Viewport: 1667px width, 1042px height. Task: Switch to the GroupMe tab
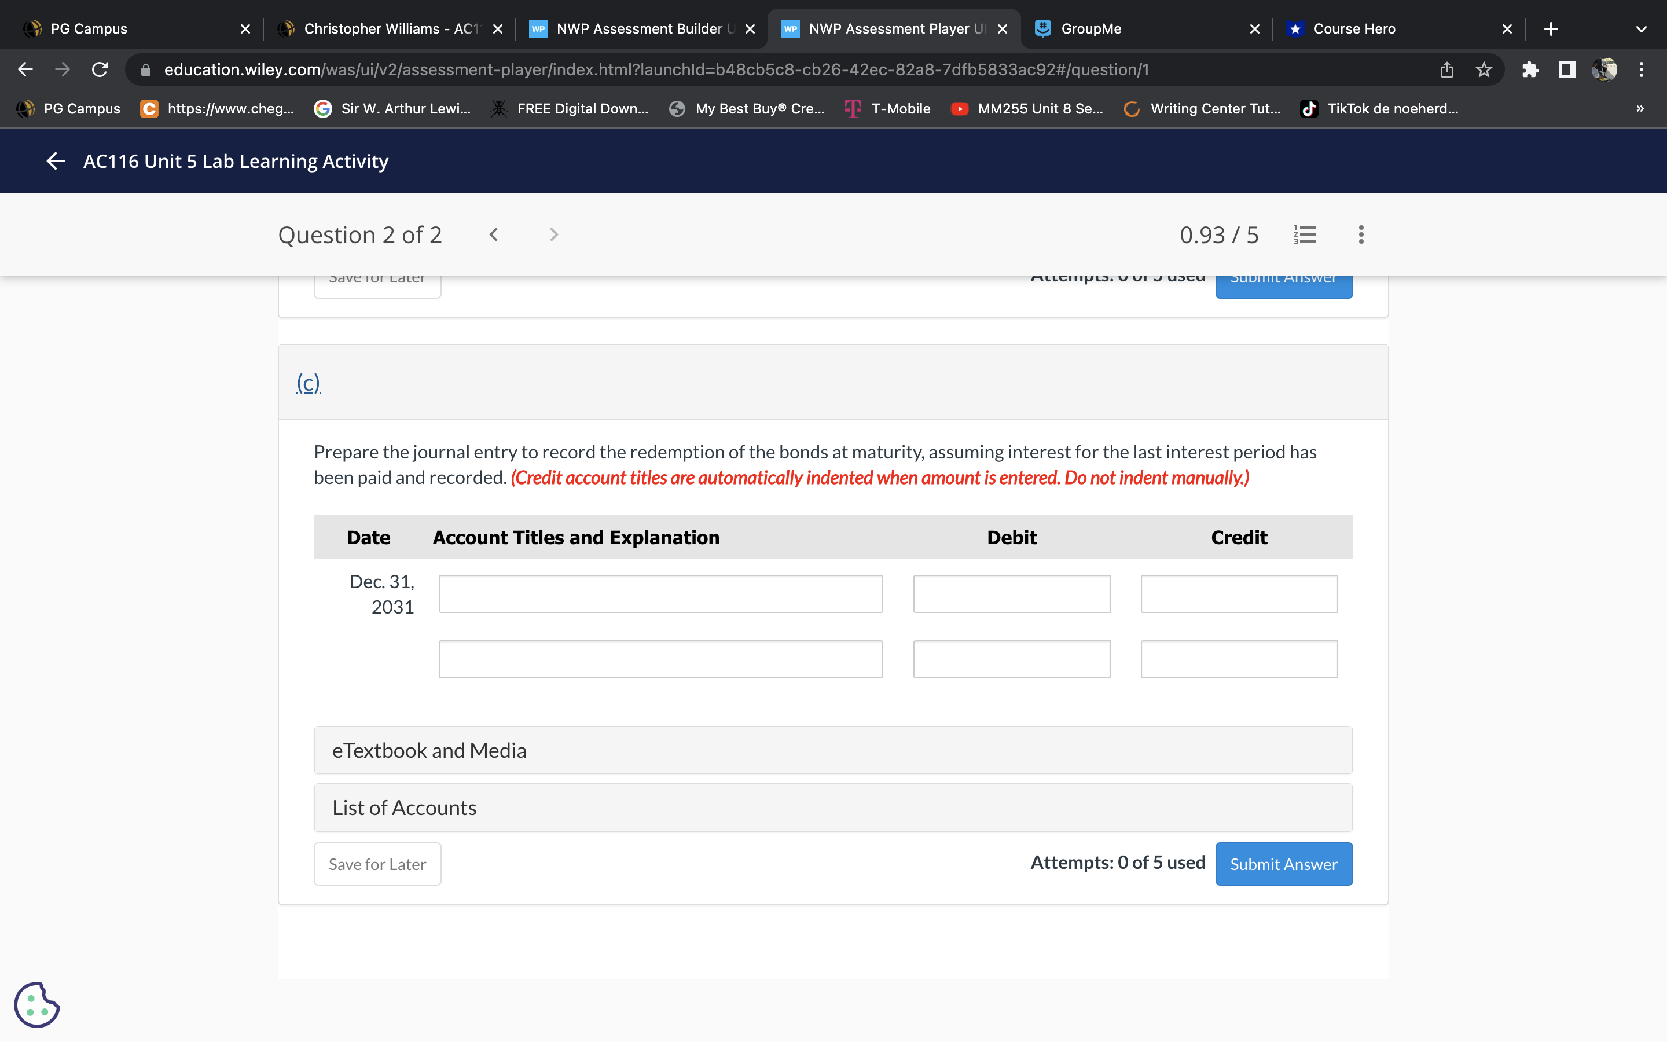(x=1090, y=28)
